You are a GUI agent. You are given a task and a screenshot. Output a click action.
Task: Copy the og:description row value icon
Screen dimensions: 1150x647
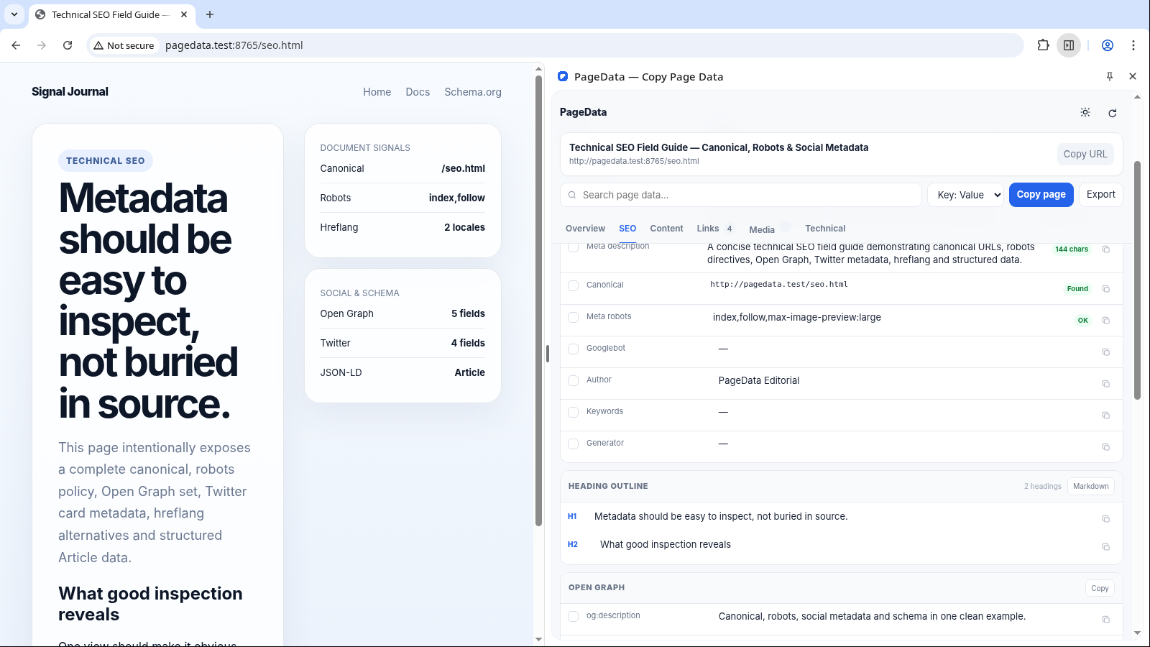pyautogui.click(x=1106, y=620)
